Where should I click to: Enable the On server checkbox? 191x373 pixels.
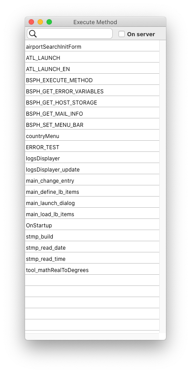(x=122, y=34)
